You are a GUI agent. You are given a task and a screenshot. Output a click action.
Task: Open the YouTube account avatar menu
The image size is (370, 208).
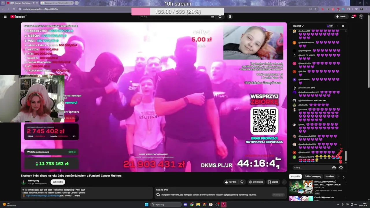(x=361, y=16)
